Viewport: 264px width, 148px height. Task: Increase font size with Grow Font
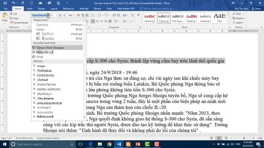[60, 15]
